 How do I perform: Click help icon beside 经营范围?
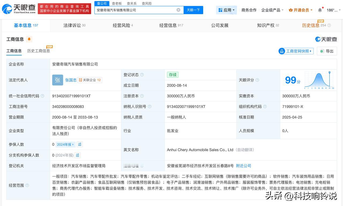[x=27, y=185]
